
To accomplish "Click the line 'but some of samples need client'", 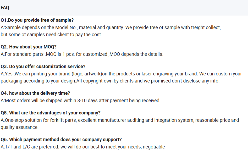I will [51, 35].
